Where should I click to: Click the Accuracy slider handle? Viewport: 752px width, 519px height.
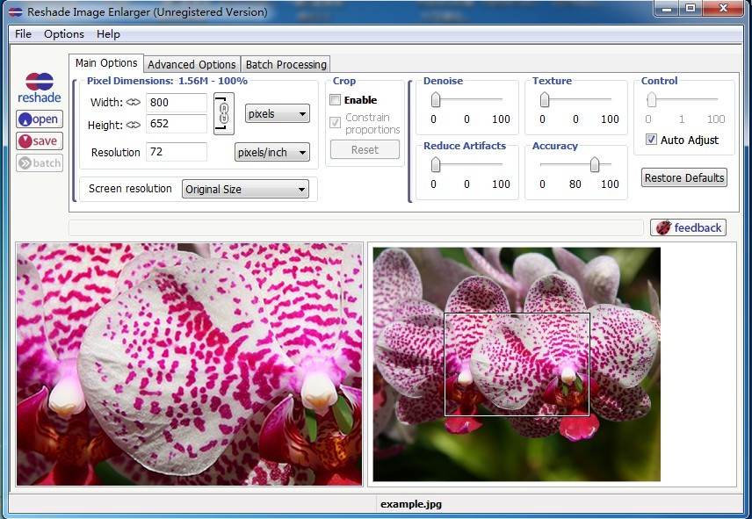click(x=595, y=164)
